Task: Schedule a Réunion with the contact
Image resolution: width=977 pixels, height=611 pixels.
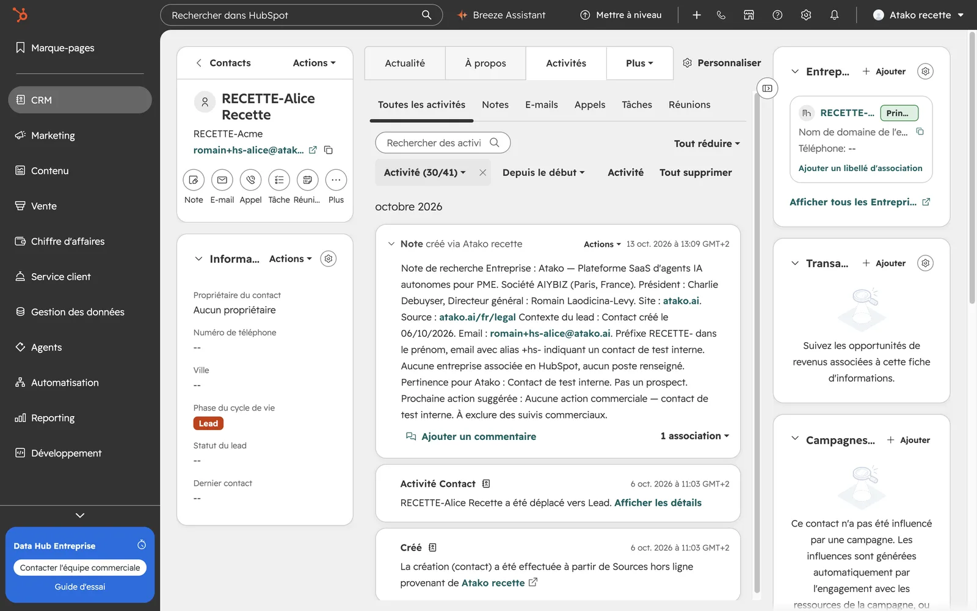Action: [307, 180]
